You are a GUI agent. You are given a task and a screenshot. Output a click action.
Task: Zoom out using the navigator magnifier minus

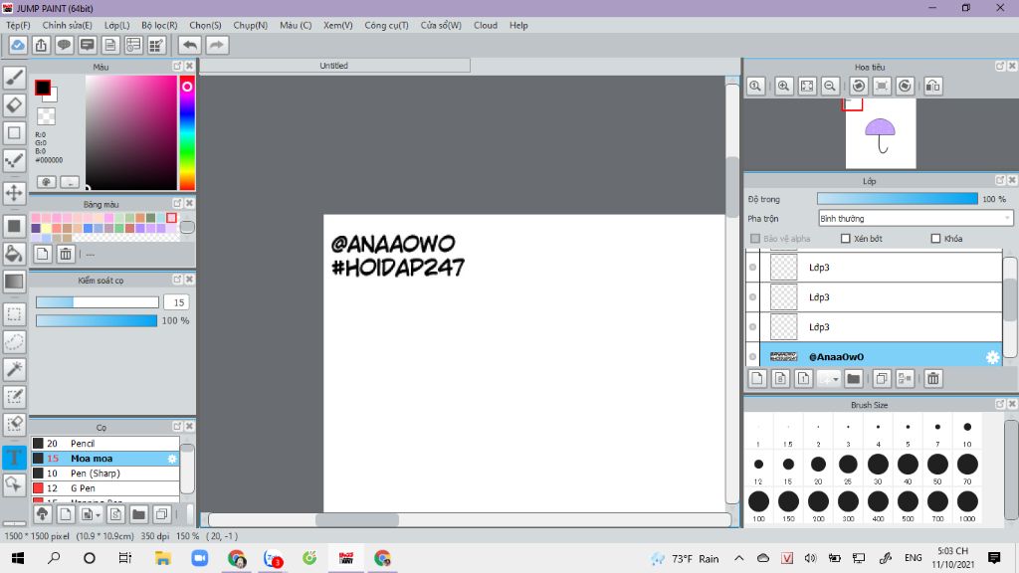pyautogui.click(x=830, y=86)
